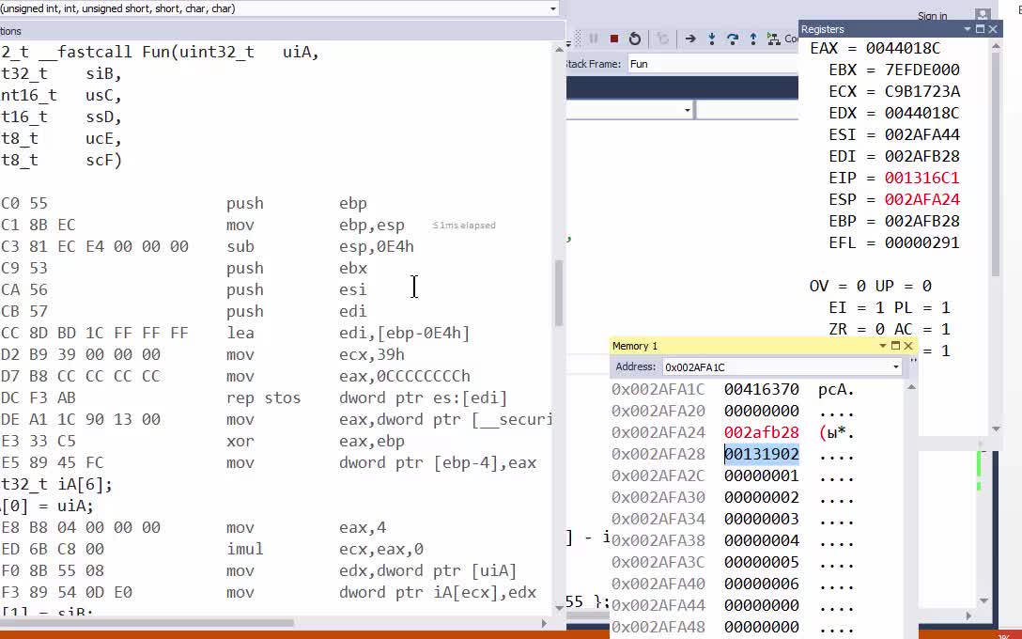Screen dimensions: 1022x639
Task: Open the Stack Frame Fun combo box
Action: (712, 64)
